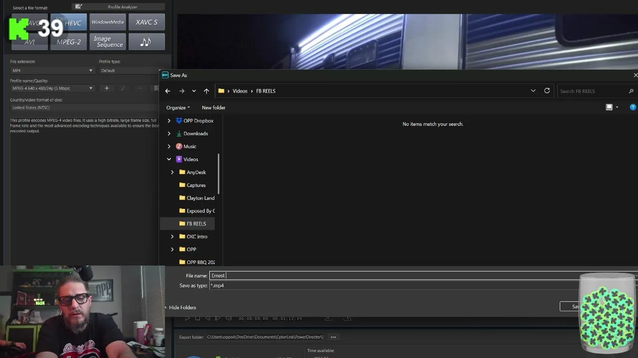This screenshot has height=358, width=638.
Task: Click the navigation pane scrollbar
Action: [x=218, y=174]
